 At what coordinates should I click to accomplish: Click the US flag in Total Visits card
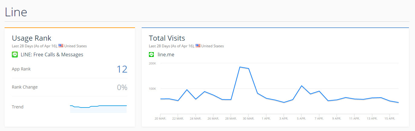pos(198,46)
